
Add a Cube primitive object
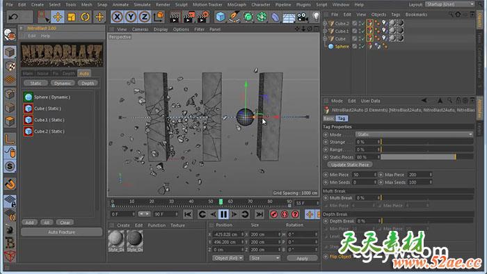point(221,17)
